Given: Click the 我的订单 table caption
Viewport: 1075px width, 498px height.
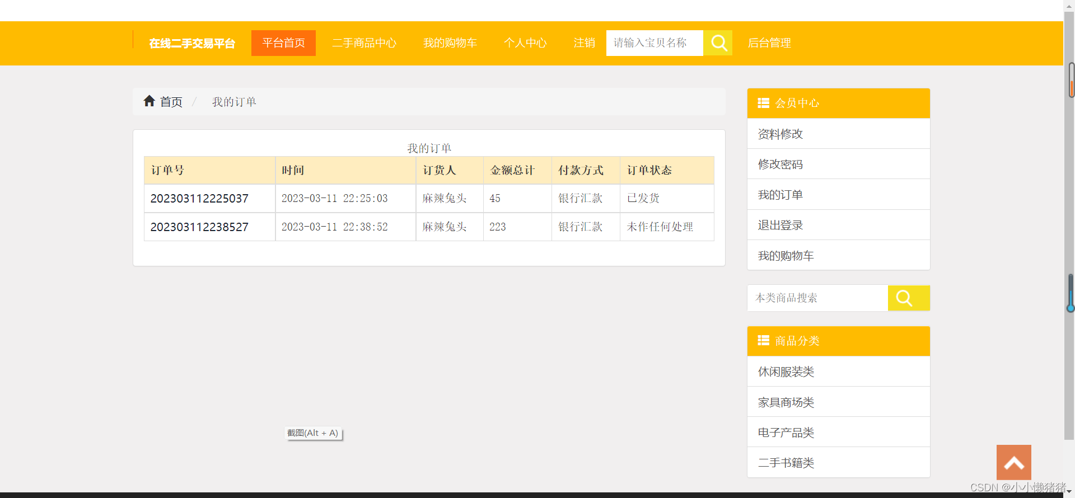Looking at the screenshot, I should pyautogui.click(x=429, y=148).
